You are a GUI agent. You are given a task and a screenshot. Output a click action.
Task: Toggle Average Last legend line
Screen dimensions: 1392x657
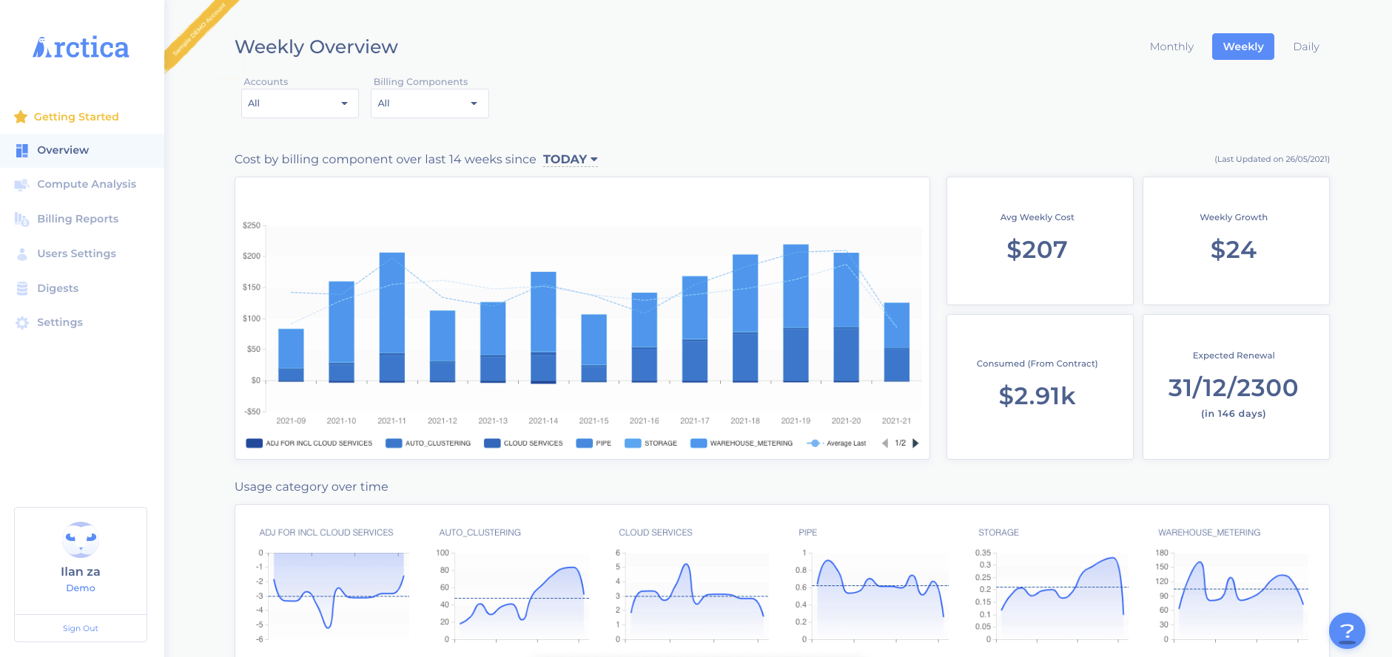pos(836,443)
